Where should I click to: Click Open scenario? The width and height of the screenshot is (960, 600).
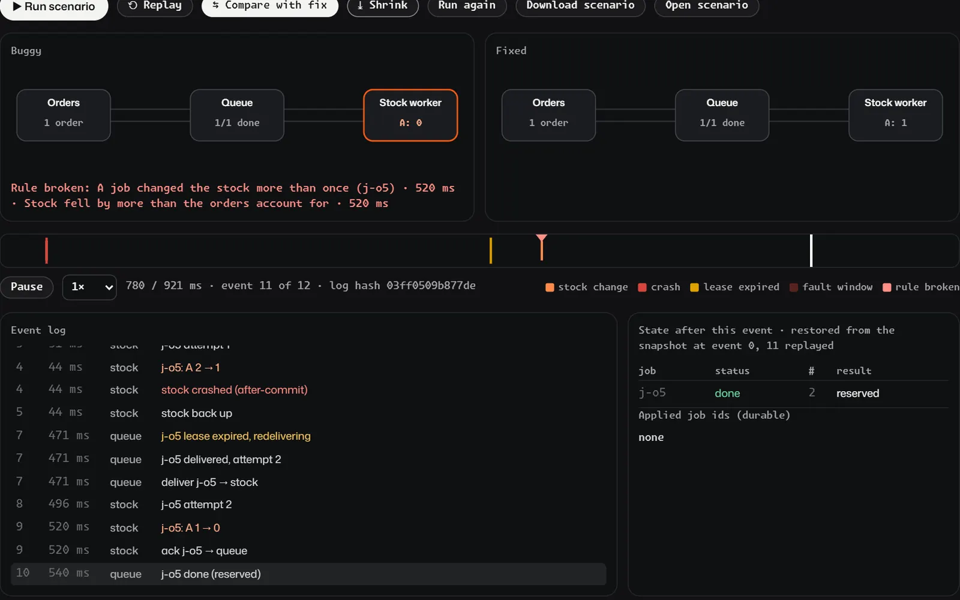click(x=706, y=5)
